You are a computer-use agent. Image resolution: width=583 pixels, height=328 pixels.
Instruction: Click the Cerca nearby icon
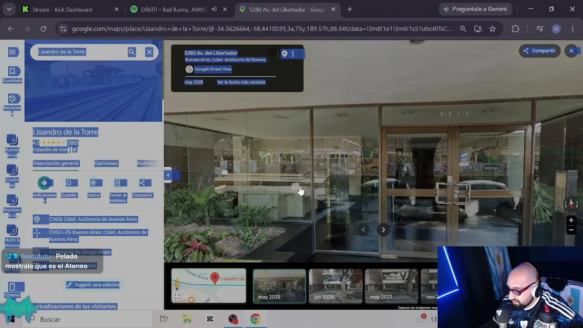(93, 183)
